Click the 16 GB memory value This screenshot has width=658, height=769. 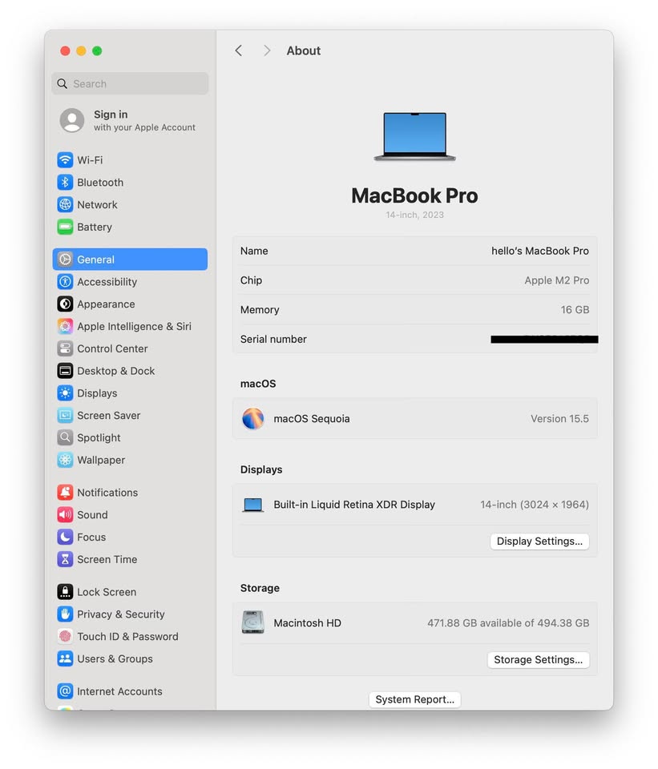[x=575, y=309]
